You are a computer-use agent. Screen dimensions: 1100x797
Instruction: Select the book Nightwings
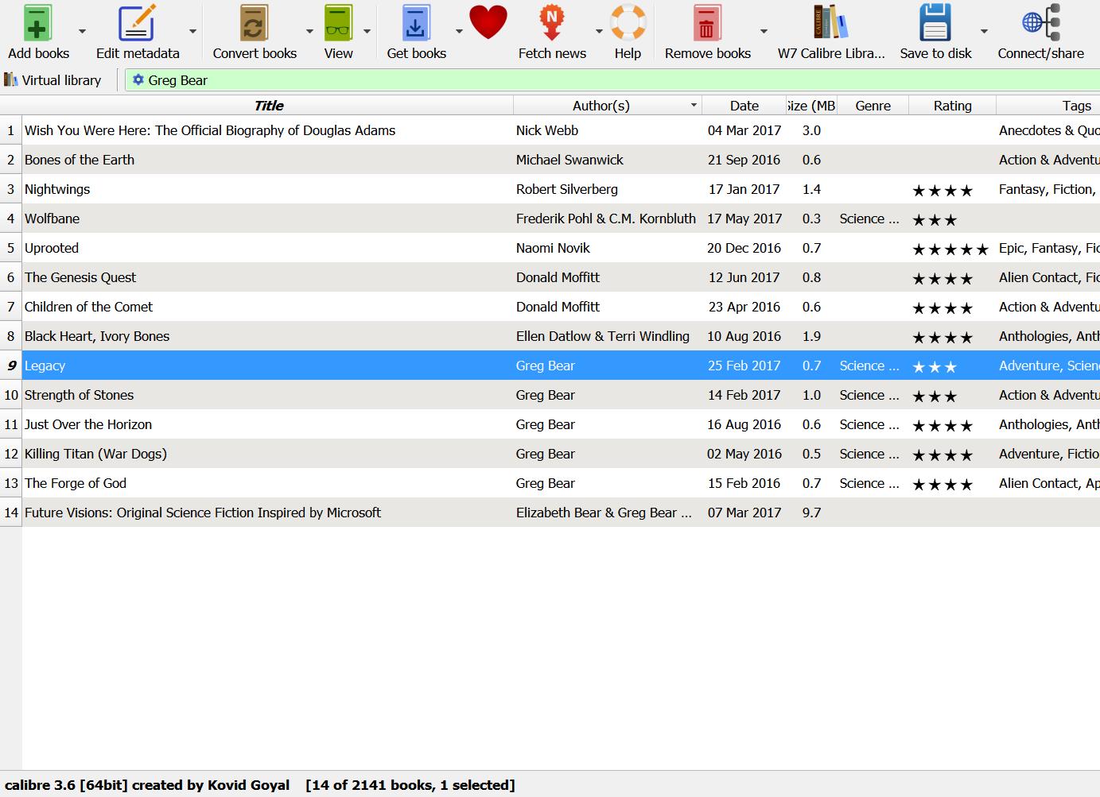coord(57,189)
